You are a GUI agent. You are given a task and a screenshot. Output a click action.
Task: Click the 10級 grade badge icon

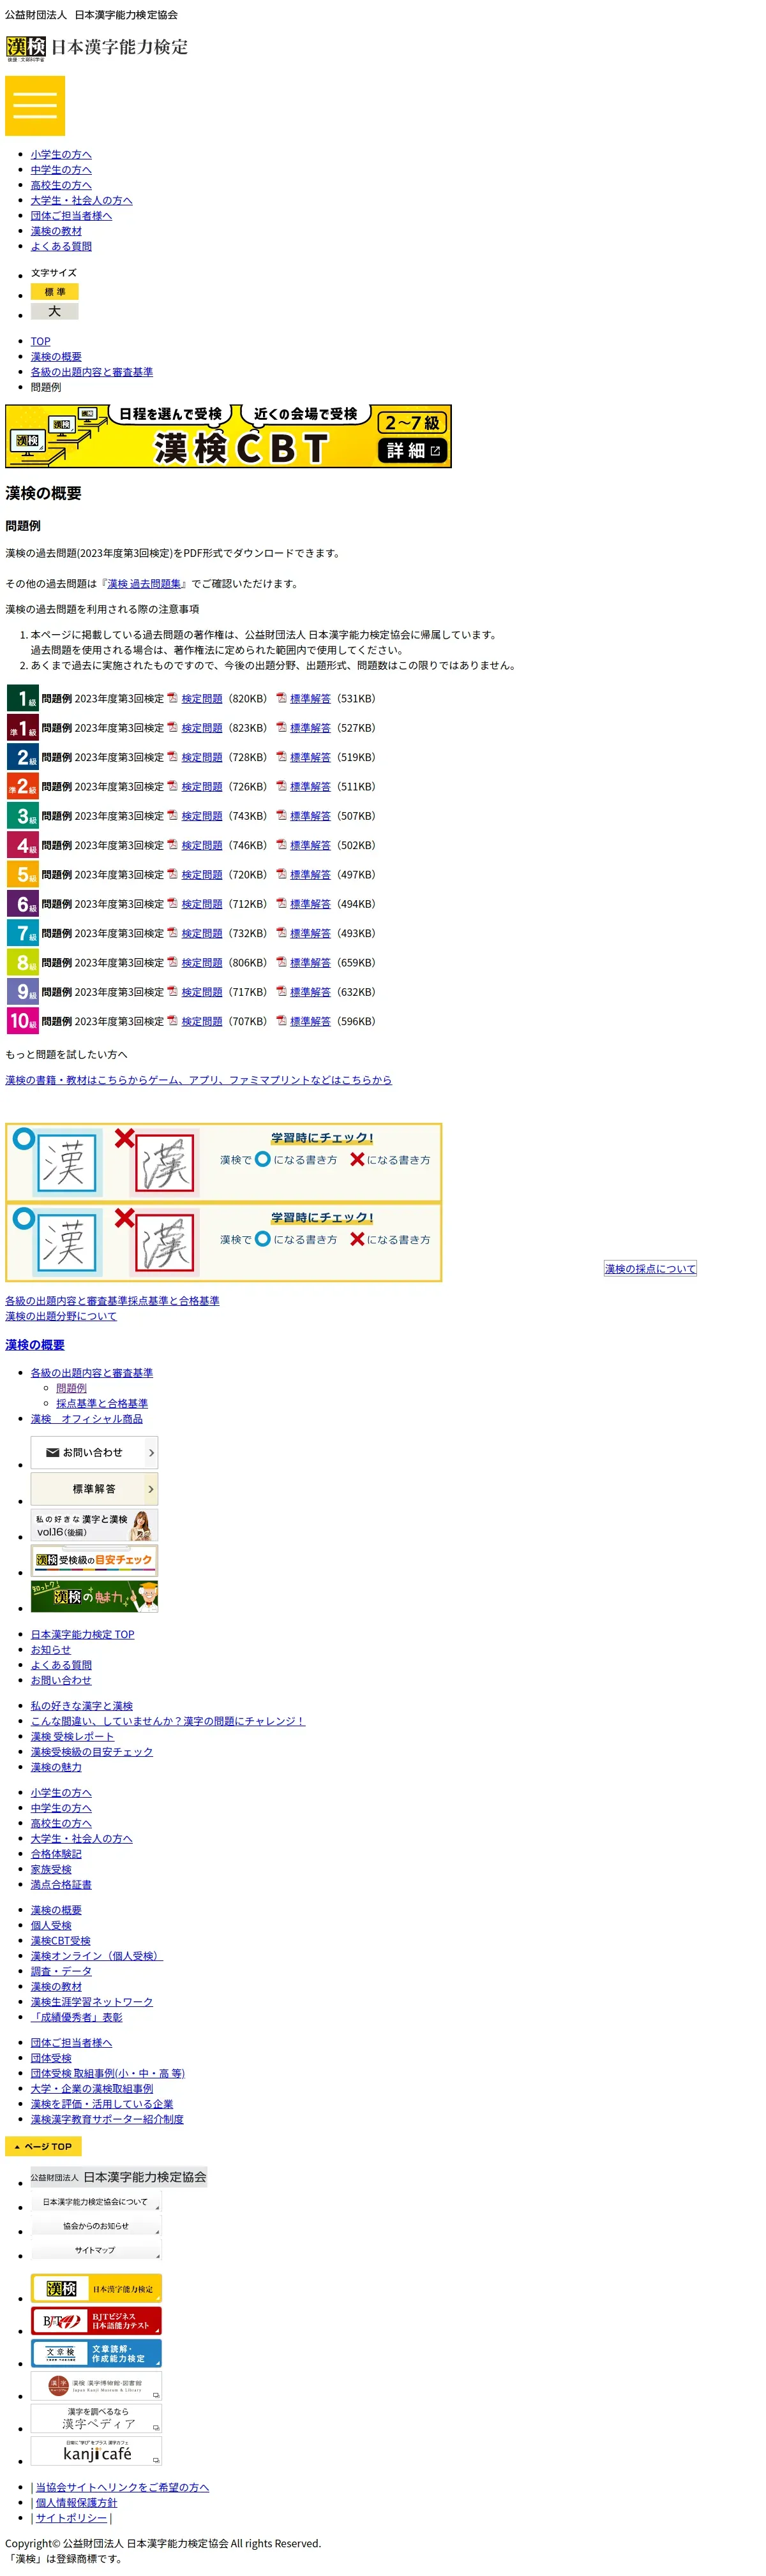tap(22, 1021)
